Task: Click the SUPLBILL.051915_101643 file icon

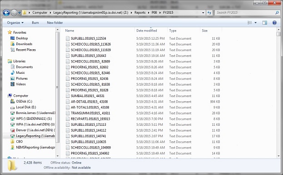Action: [68, 56]
